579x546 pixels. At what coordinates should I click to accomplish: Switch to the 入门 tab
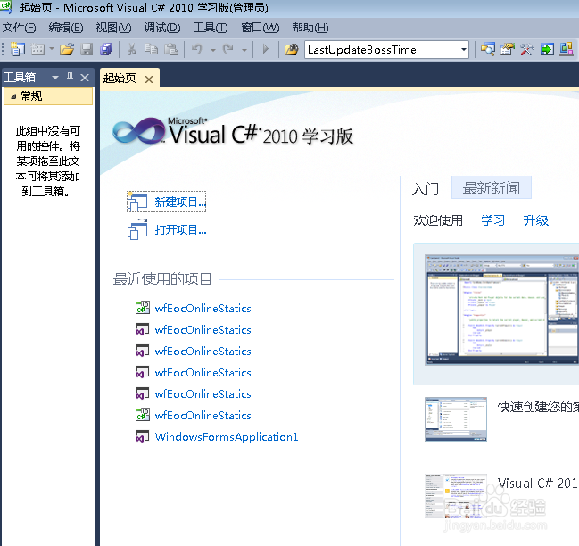pos(425,189)
